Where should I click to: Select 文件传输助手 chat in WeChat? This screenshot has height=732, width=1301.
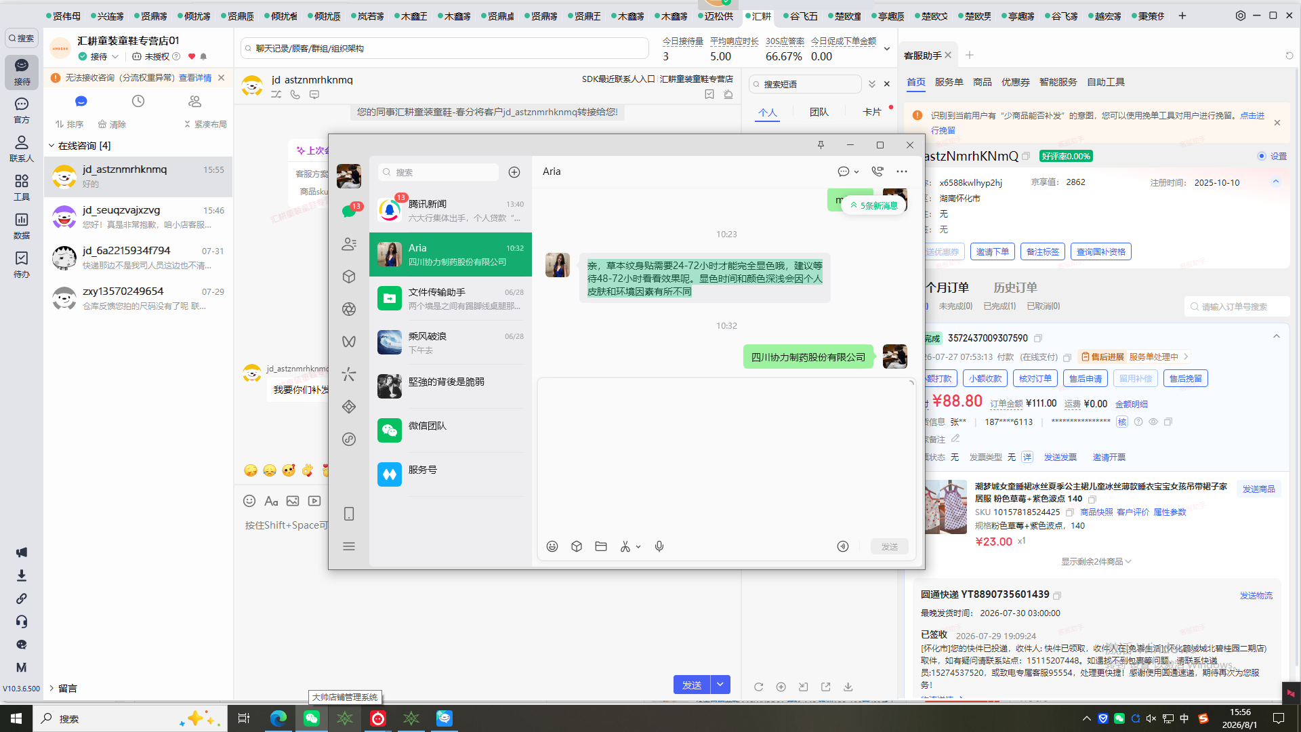pos(450,299)
